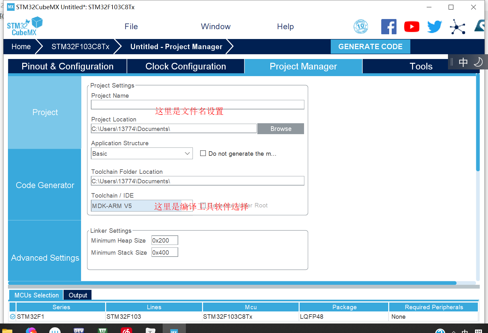Click the None peripherals cell
Image resolution: width=488 pixels, height=333 pixels.
434,317
